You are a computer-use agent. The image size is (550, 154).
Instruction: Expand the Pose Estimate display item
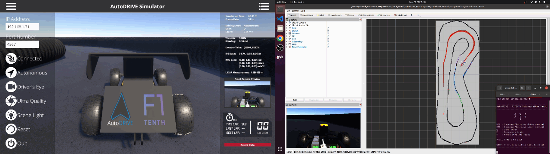pyautogui.click(x=287, y=47)
